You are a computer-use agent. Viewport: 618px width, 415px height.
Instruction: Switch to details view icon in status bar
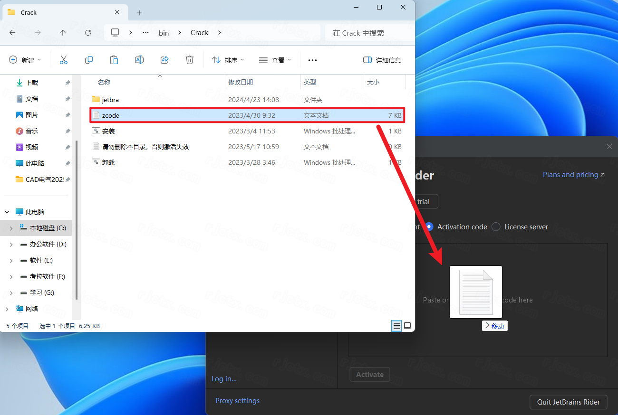[396, 326]
